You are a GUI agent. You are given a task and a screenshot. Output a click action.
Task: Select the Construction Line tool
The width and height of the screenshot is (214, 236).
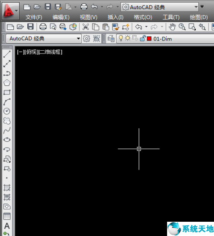point(7,64)
